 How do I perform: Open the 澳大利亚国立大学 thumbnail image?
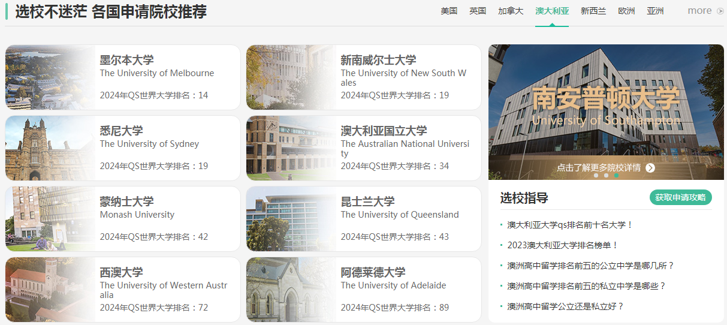291,148
